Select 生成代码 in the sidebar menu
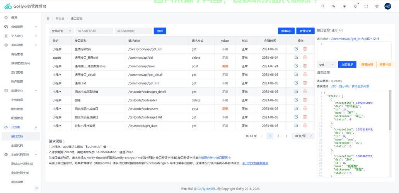 click(x=17, y=146)
